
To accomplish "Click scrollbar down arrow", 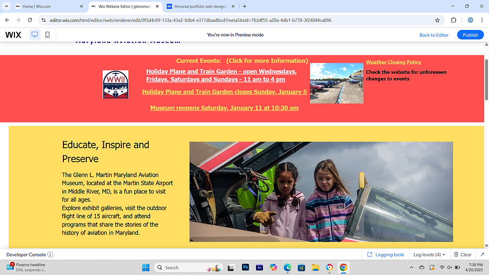I will pos(487,246).
